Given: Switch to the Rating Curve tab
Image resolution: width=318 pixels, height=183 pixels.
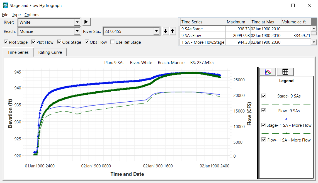Looking at the screenshot, I should (x=50, y=52).
